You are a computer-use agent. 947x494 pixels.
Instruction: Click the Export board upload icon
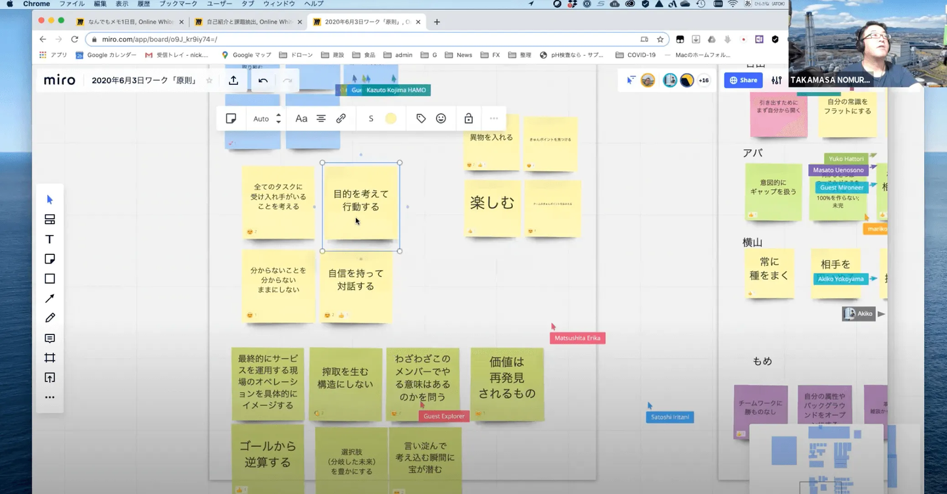[233, 80]
